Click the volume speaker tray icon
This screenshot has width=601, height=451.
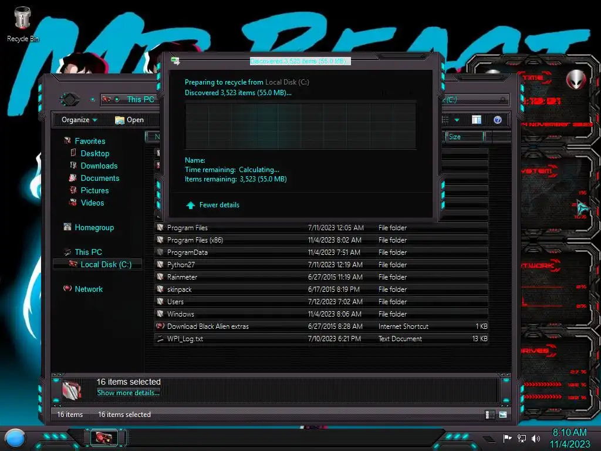[535, 438]
